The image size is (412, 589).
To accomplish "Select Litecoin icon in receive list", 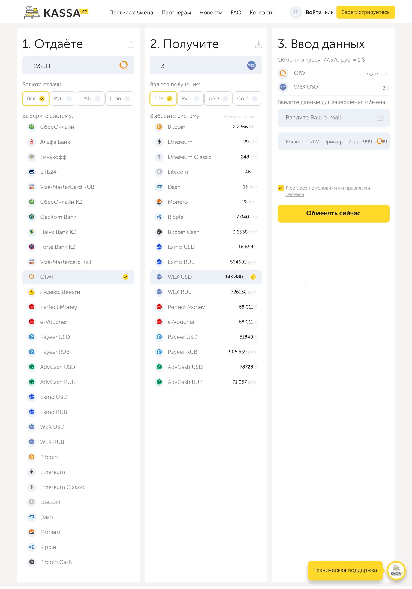I will coord(159,172).
